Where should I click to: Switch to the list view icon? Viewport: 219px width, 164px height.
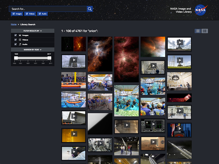coord(205,31)
